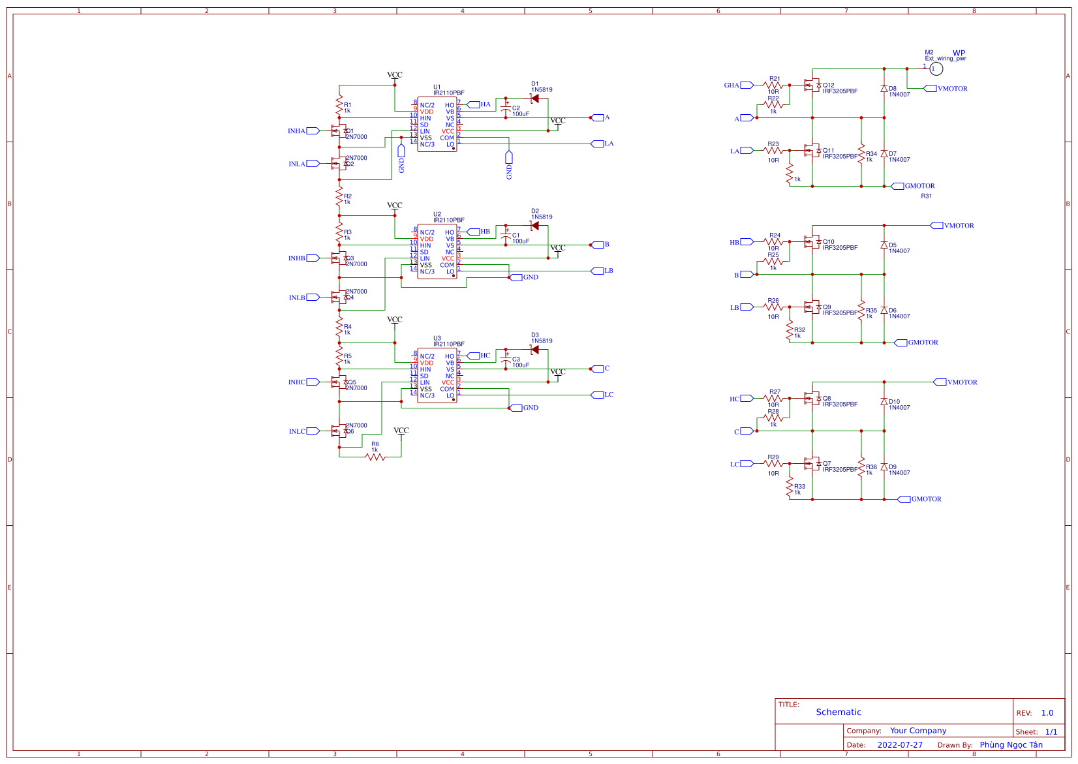1078x764 pixels.
Task: Click the Date field showing 2022-07-27
Action: pos(901,744)
